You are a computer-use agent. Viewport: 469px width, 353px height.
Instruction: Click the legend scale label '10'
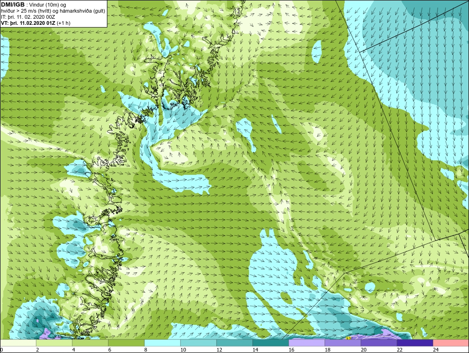pos(183,350)
